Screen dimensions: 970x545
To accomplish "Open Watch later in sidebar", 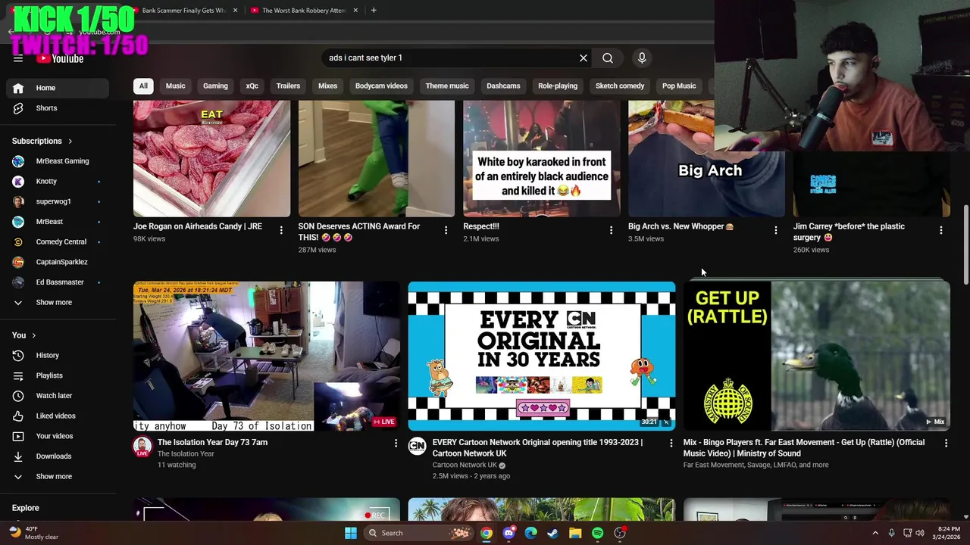I will (58, 396).
